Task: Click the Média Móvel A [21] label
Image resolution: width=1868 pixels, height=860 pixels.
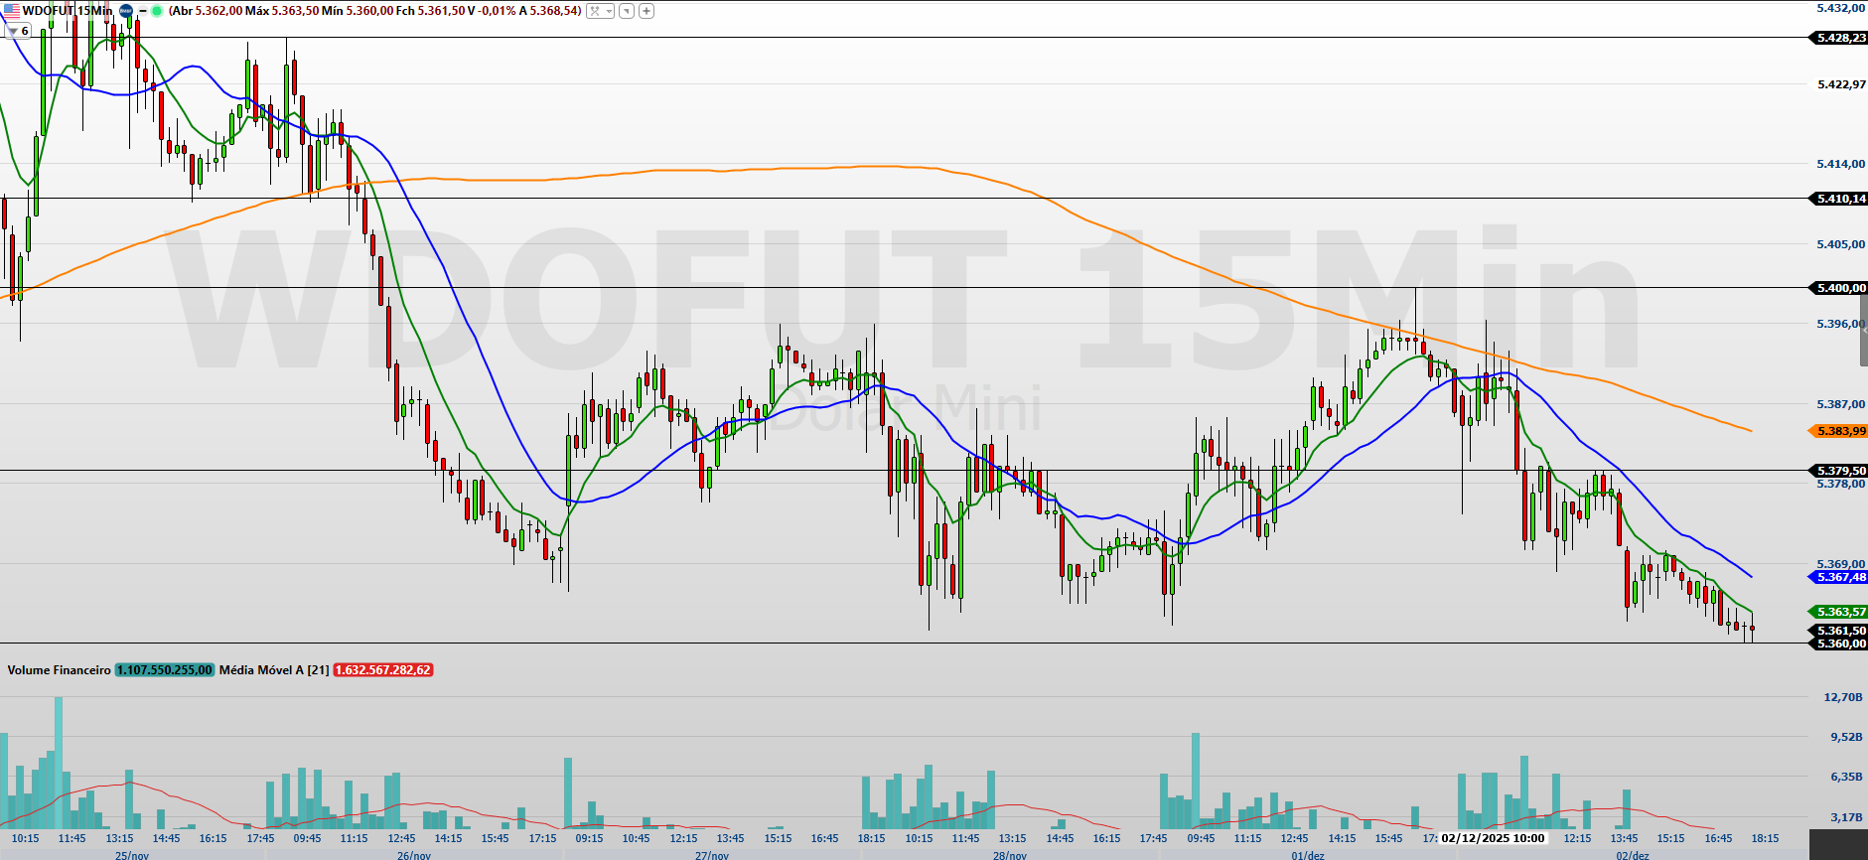Action: tap(273, 670)
